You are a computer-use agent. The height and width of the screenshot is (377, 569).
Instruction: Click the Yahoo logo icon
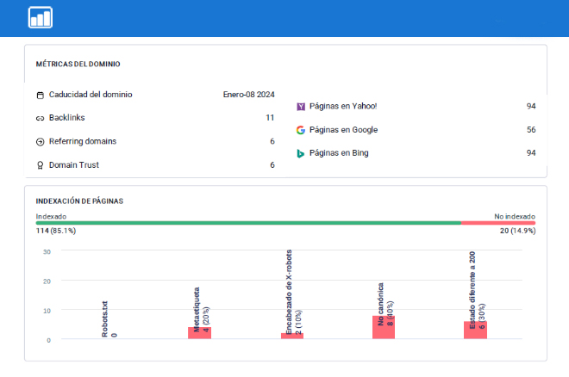[x=300, y=107]
